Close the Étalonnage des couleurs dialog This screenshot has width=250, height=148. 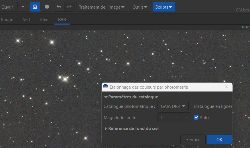coord(227,87)
